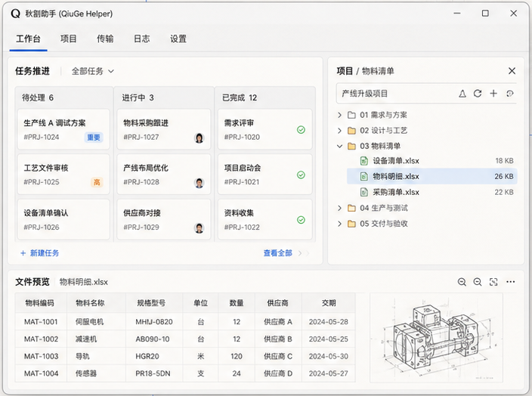Switch to the 工作台 tab
This screenshot has height=396, width=532.
(28, 39)
